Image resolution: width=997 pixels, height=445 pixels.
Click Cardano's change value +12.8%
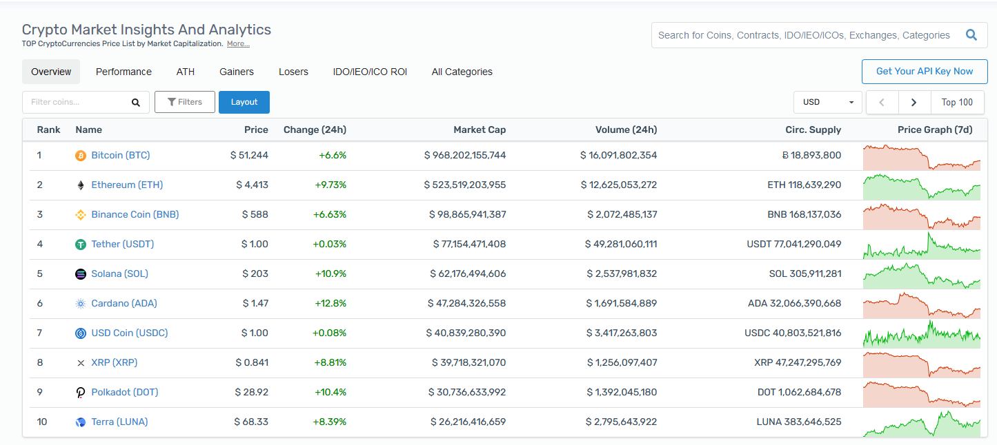click(x=330, y=304)
